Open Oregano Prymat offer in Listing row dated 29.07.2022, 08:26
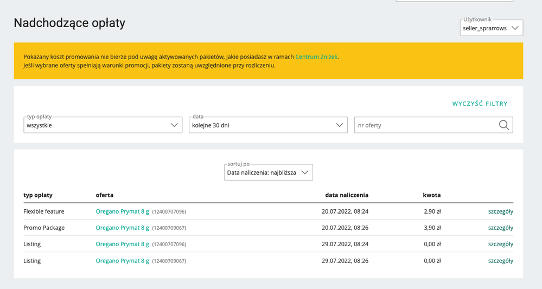Screen dimensions: 542x289 pyautogui.click(x=123, y=261)
